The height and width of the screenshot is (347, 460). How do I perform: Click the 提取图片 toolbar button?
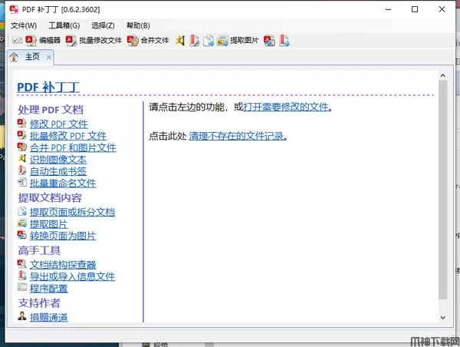(238, 40)
